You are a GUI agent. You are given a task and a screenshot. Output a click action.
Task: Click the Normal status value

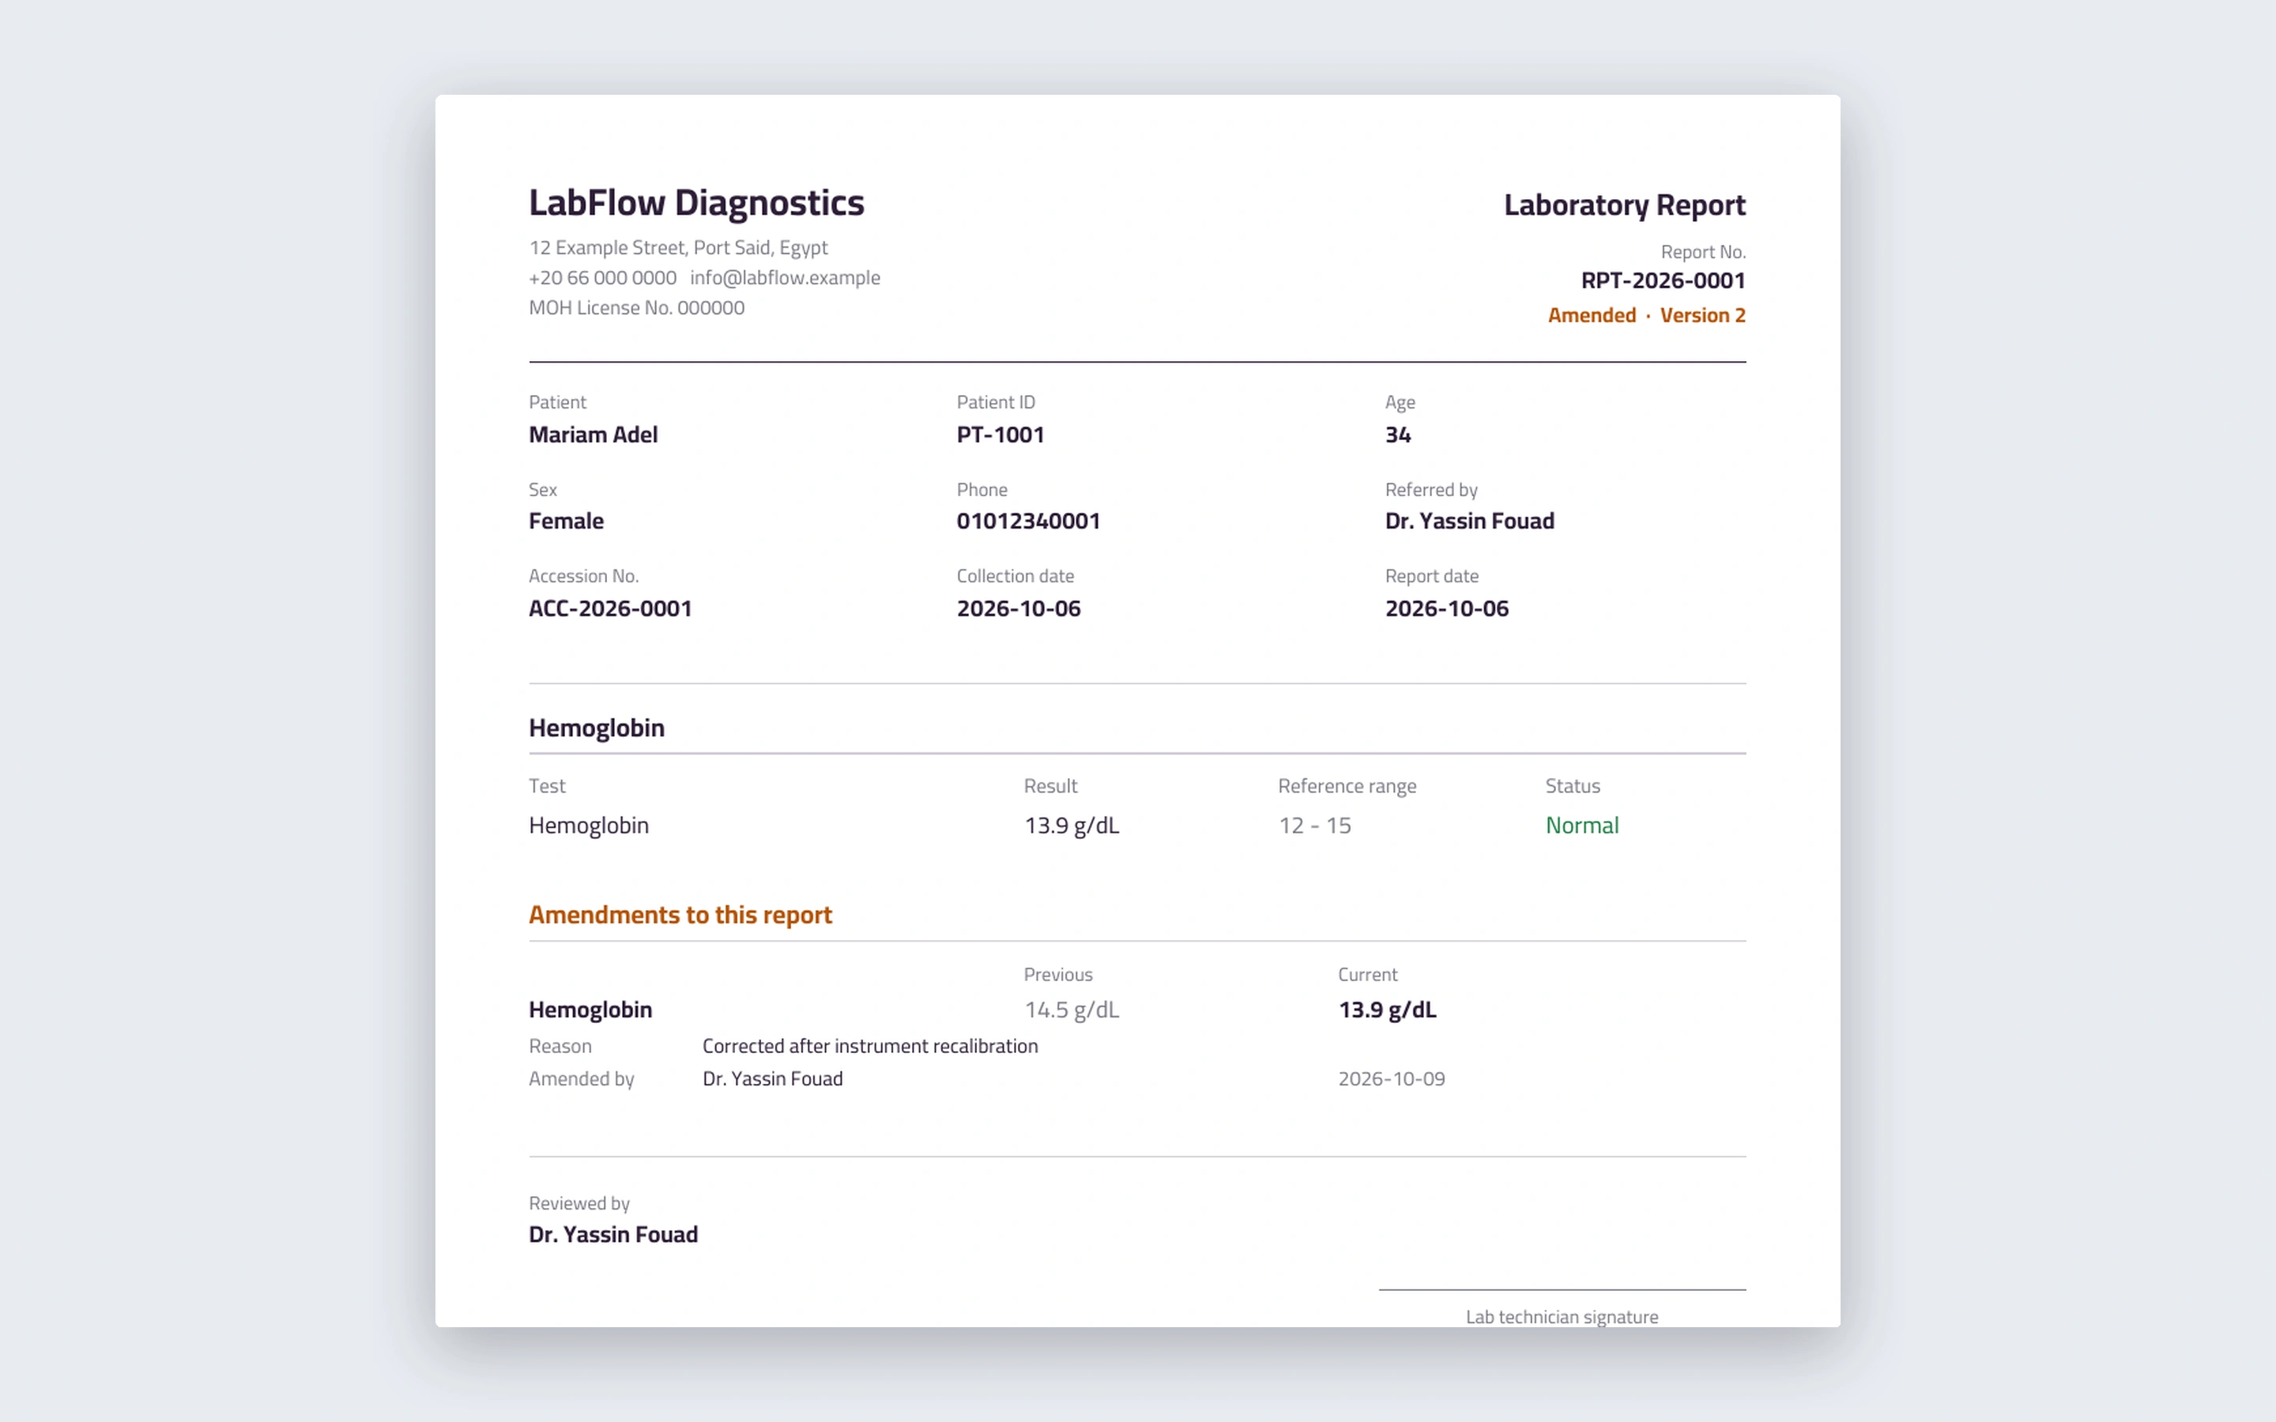[1582, 825]
